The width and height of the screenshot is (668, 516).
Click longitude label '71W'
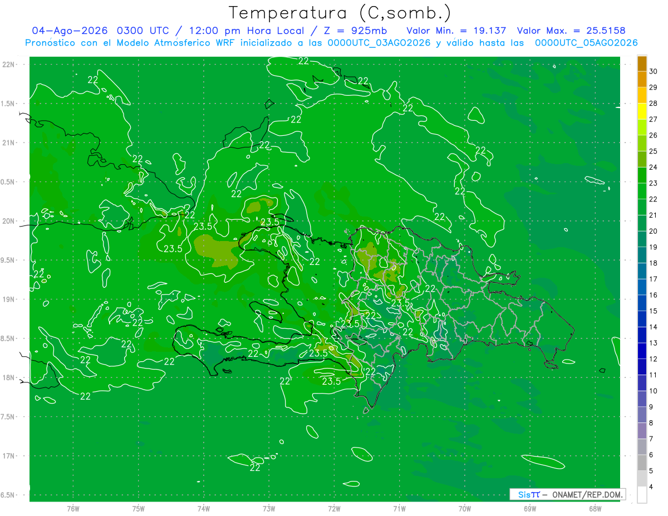399,509
